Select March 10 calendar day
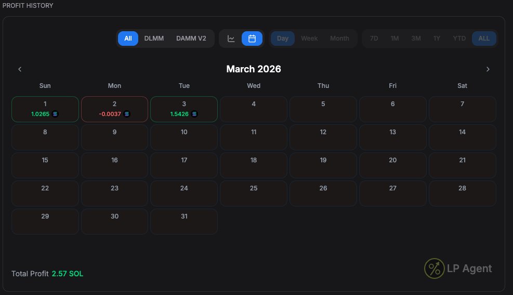The image size is (513, 295). click(184, 137)
